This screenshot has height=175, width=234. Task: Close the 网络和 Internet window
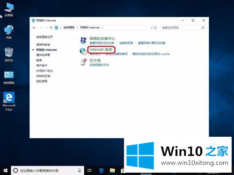point(204,21)
